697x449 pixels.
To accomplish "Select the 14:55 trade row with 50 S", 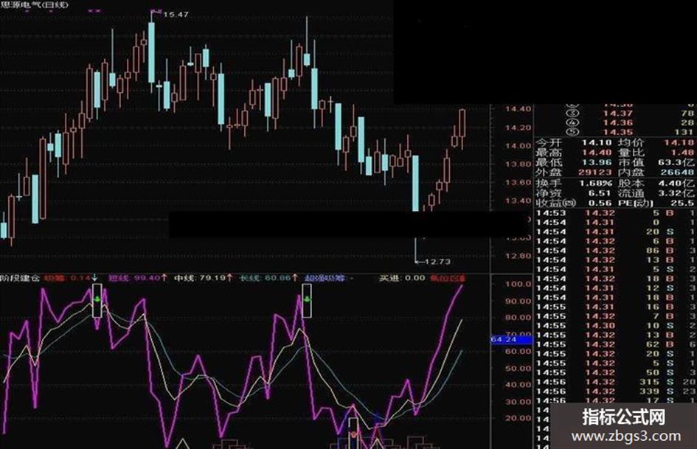I will click(x=615, y=372).
